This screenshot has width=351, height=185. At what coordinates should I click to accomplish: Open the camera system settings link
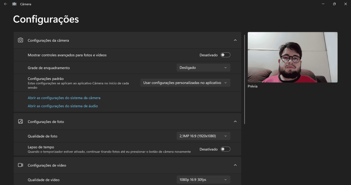pos(64,98)
